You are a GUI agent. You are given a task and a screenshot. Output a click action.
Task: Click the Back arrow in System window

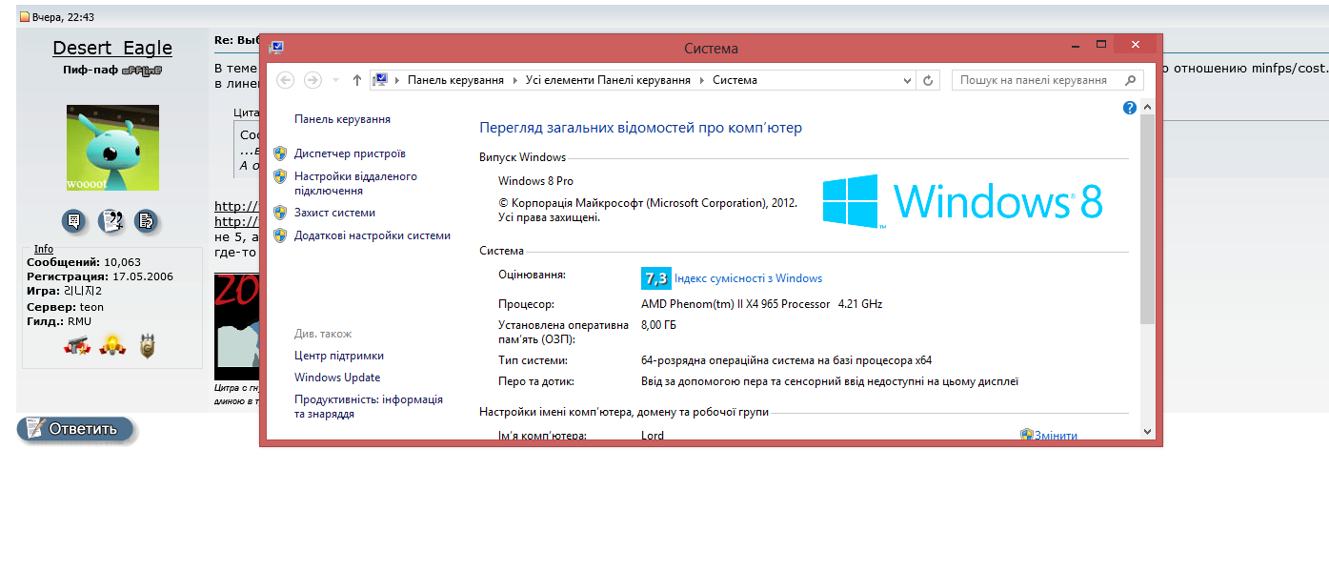(285, 80)
